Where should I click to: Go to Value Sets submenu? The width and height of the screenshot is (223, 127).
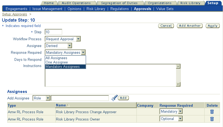coord(165,9)
